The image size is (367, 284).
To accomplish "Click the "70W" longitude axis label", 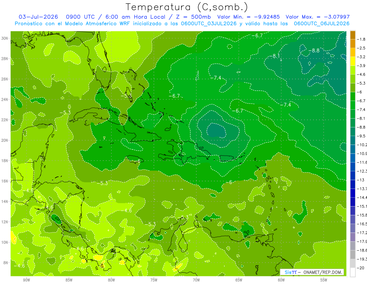I will 196,280.
